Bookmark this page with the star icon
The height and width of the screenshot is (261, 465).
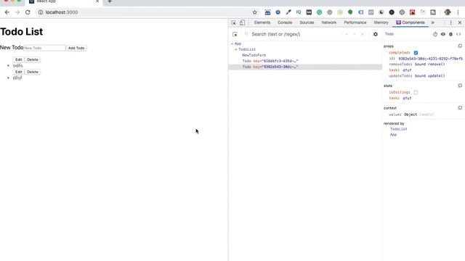(x=255, y=12)
